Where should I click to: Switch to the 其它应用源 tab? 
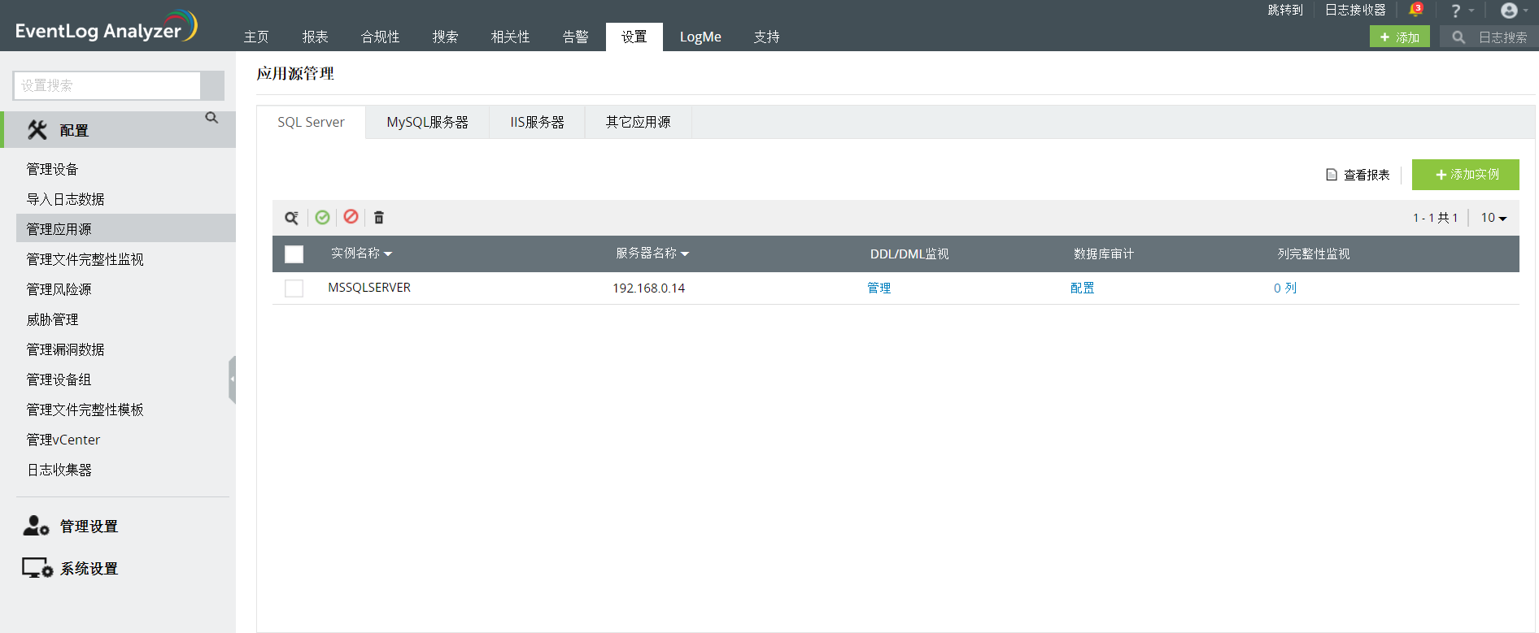click(639, 122)
